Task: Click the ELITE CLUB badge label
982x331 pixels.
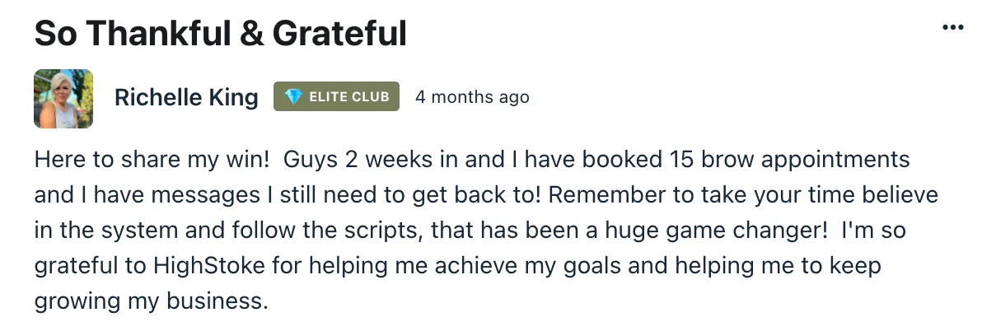Action: [x=336, y=96]
